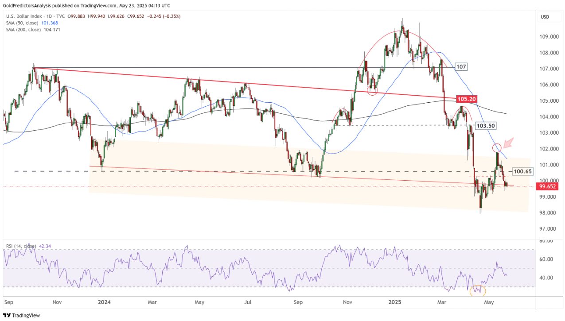Click the 98.000 price axis label
565x321 pixels.
(x=548, y=213)
